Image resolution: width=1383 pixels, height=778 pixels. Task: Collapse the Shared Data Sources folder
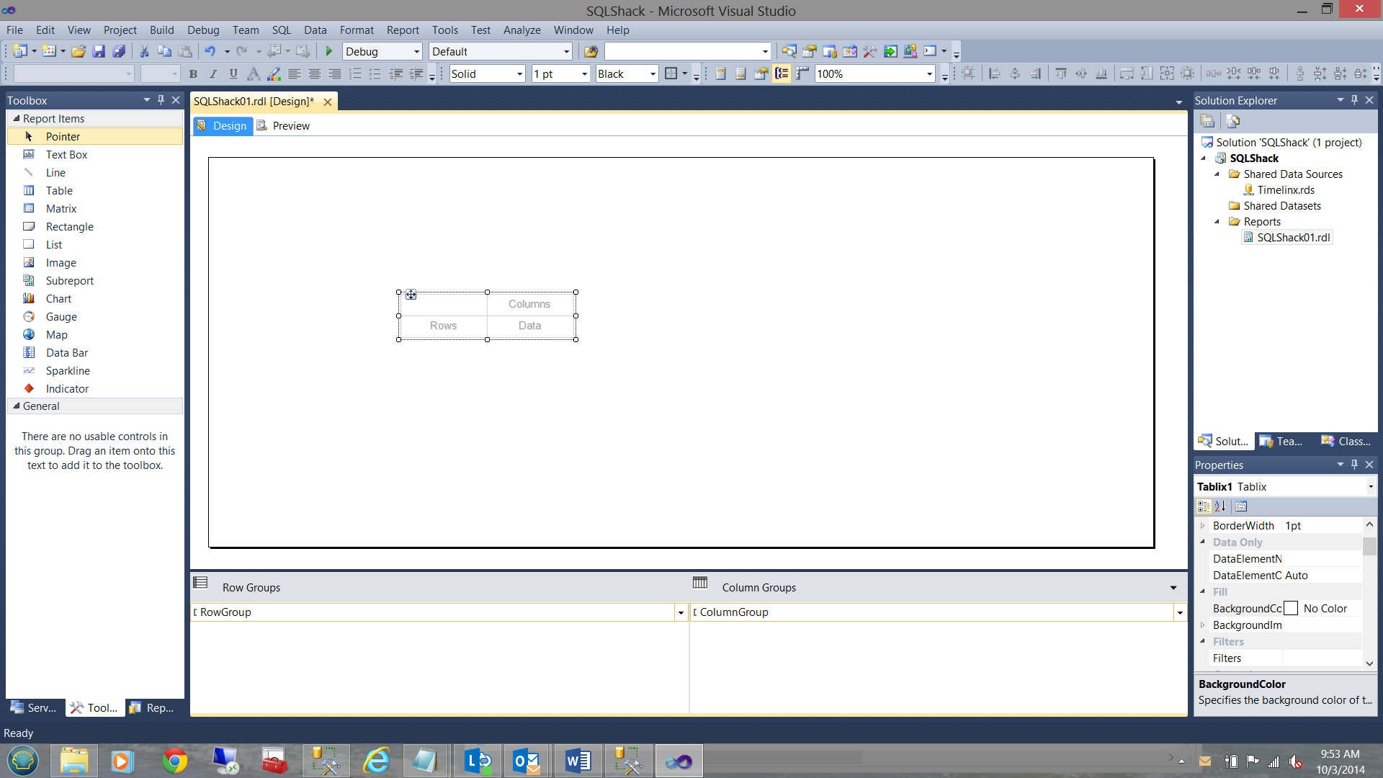pos(1217,174)
